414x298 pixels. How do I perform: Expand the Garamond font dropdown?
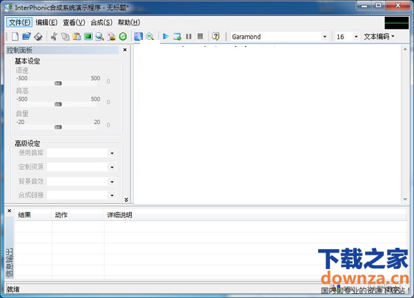(325, 36)
